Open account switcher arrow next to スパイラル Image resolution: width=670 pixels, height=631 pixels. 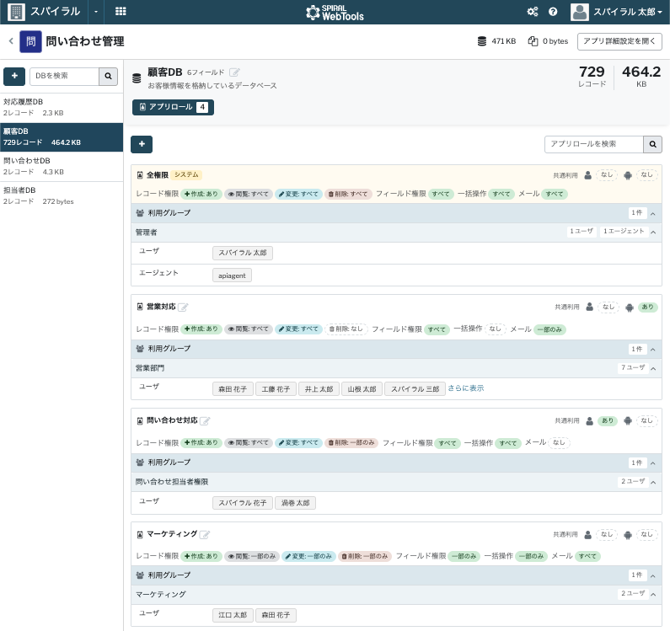coord(96,12)
